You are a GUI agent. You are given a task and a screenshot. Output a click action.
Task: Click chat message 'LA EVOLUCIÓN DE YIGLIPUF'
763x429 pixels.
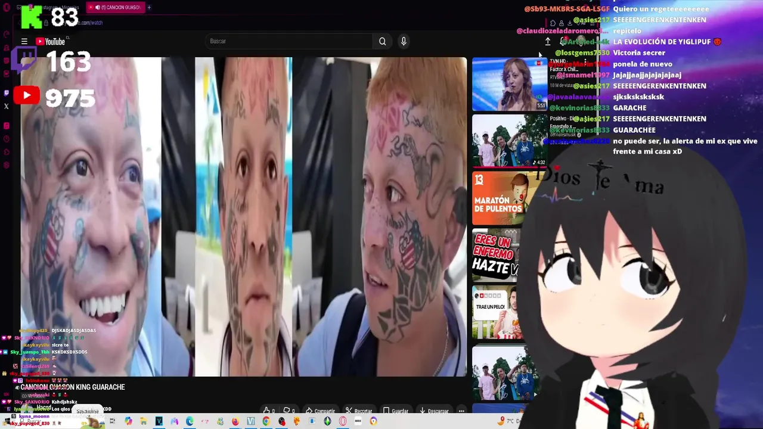click(x=667, y=42)
